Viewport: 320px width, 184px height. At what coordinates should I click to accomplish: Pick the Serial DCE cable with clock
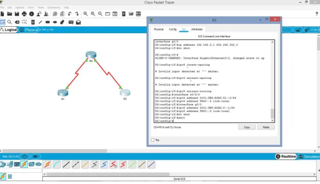tap(113, 164)
